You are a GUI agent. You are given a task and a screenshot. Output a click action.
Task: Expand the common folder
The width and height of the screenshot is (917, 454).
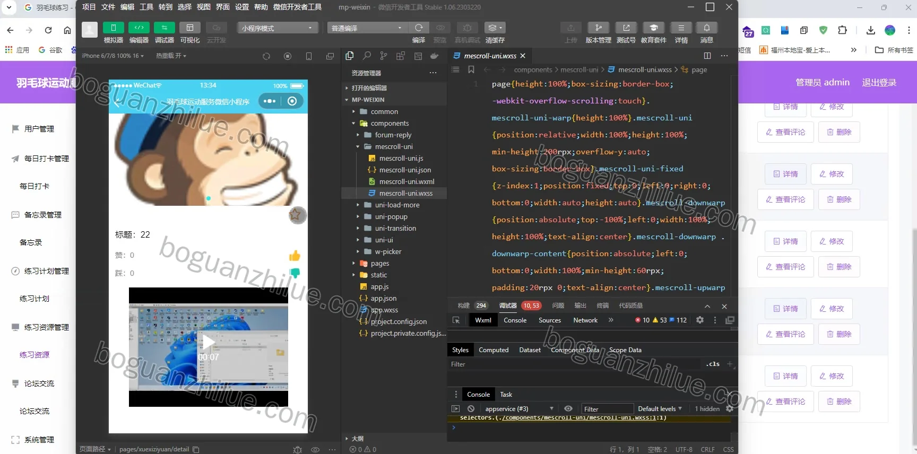point(384,111)
